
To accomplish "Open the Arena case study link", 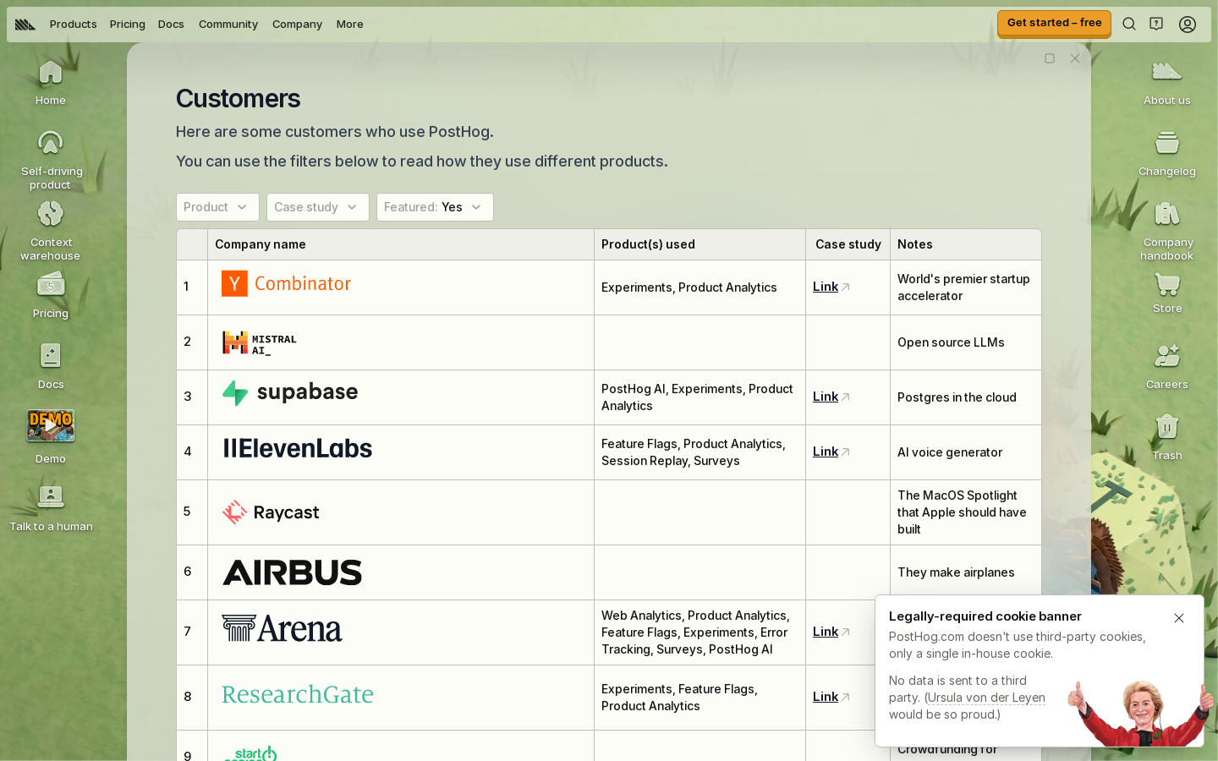I will pos(831,632).
